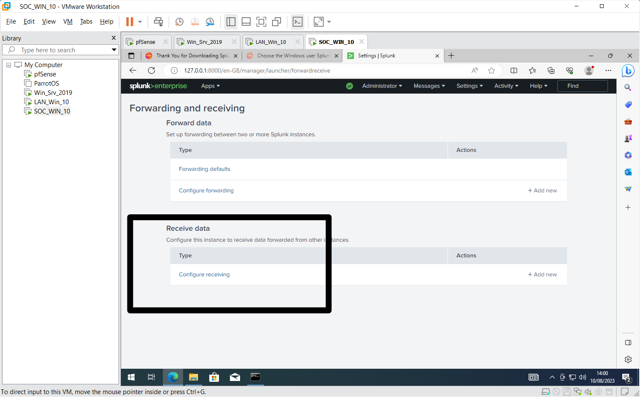The height and width of the screenshot is (397, 640).
Task: Enter full screen mode in VMware toolbar
Action: [261, 22]
